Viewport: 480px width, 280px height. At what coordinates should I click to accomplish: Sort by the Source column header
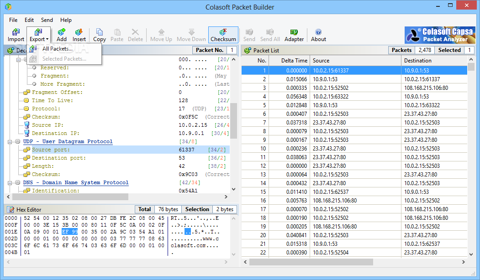[355, 61]
